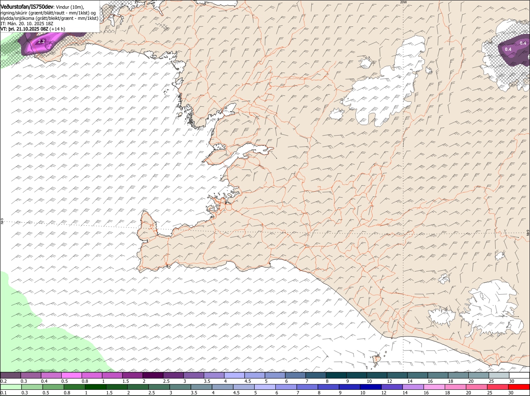Viewport: 530px width, 396px height.
Task: Pick the rain legend swatch labeled 6
Action: point(286,387)
